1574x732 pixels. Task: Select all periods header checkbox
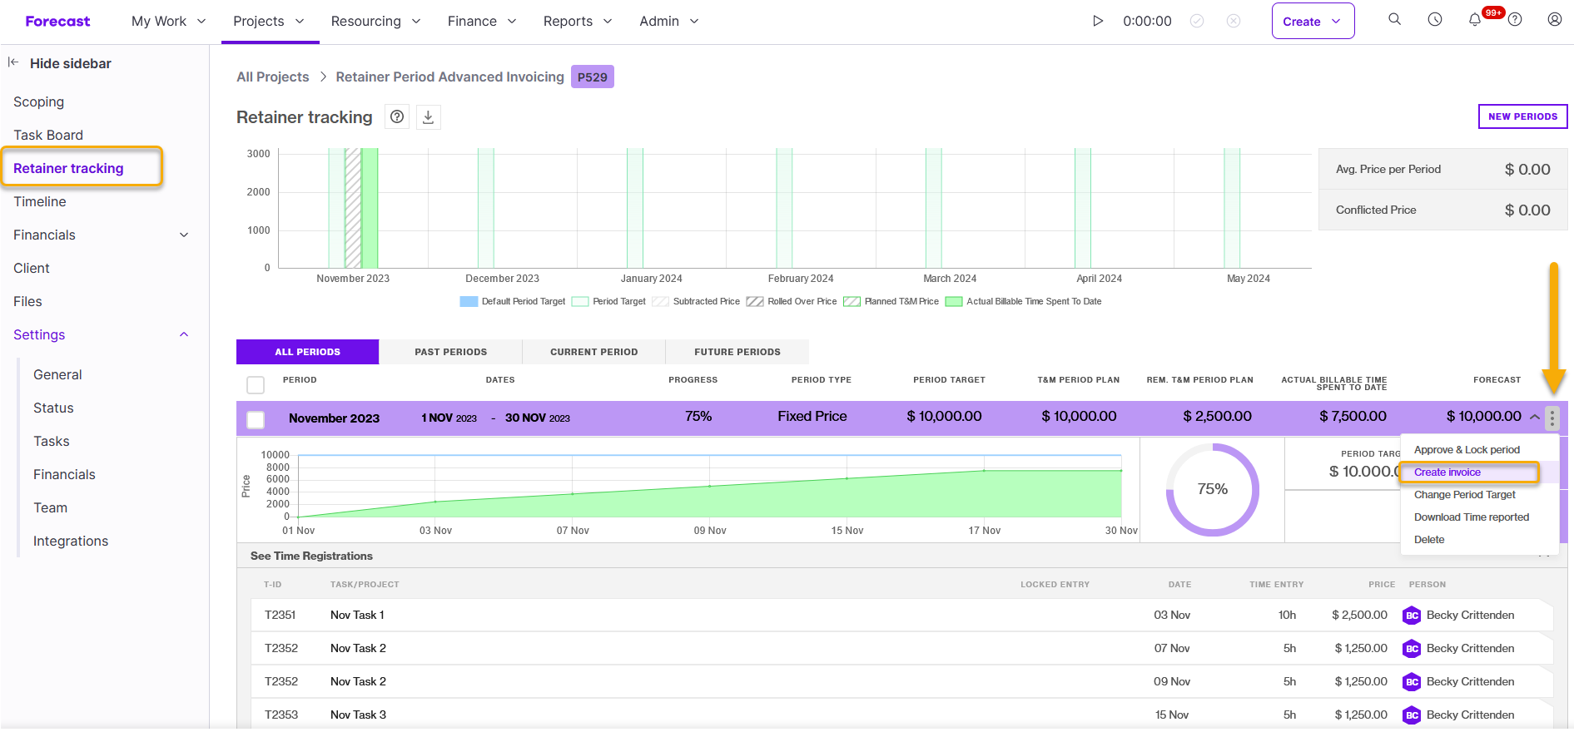click(x=256, y=384)
